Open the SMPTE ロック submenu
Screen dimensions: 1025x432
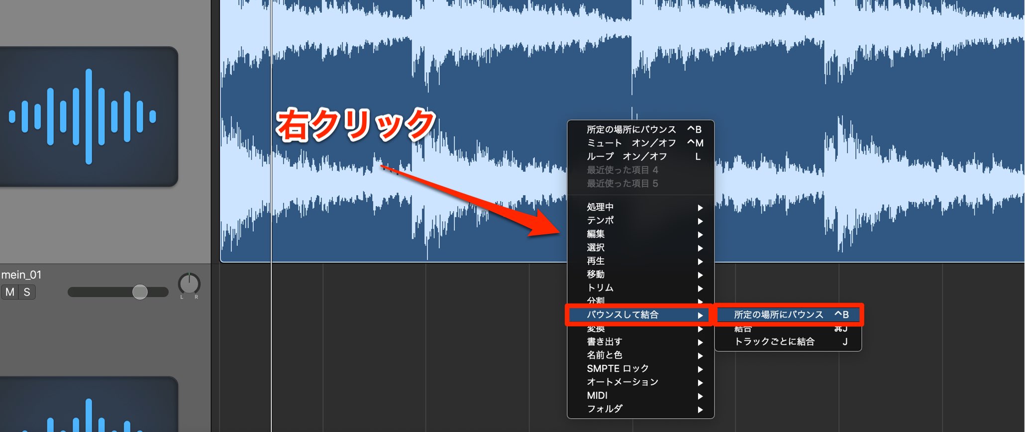641,368
